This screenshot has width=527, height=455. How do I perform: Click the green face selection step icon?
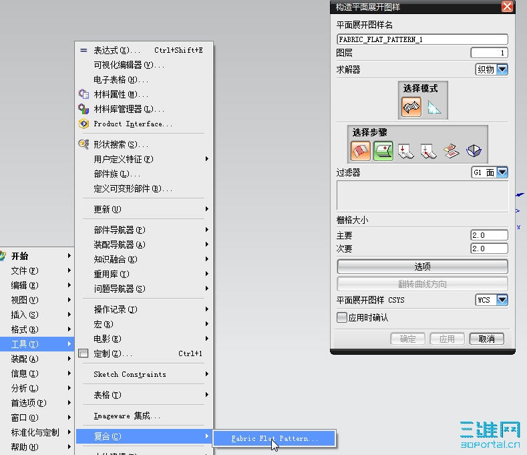point(383,150)
